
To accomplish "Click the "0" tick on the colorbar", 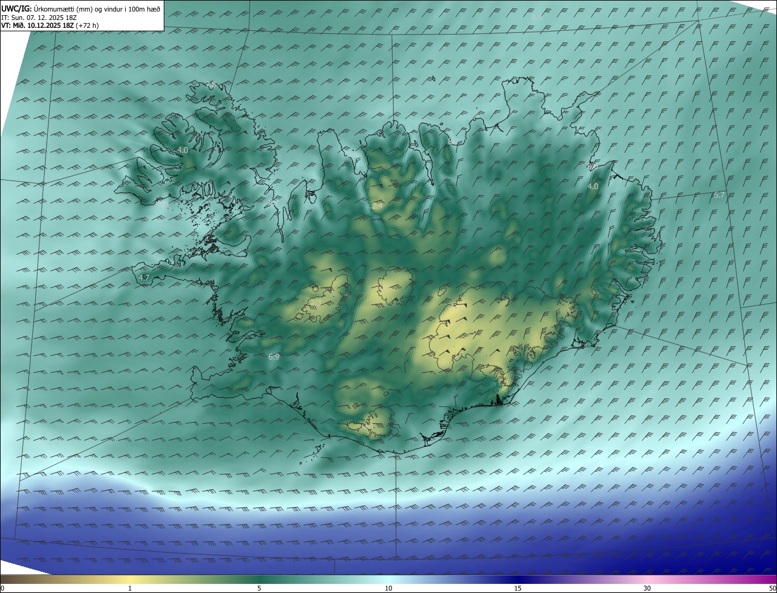I will click(x=2, y=588).
